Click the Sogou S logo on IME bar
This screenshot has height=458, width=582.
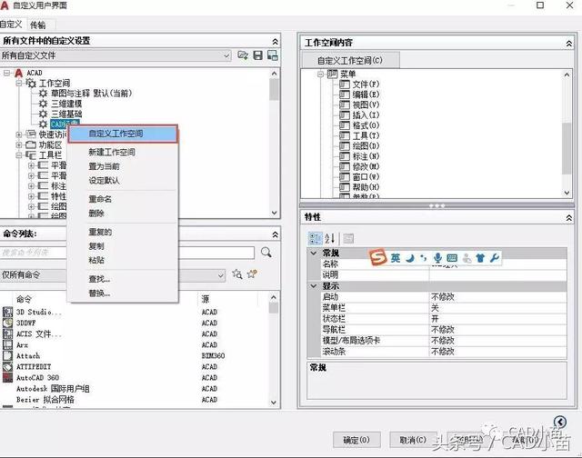point(378,257)
